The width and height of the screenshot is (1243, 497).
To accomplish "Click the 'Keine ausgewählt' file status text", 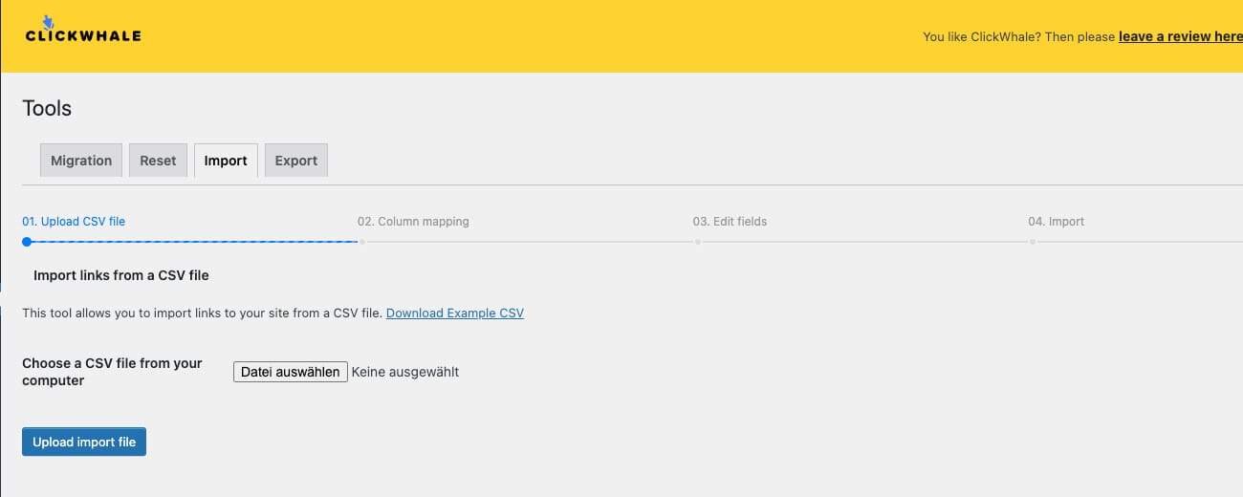I will (x=405, y=372).
